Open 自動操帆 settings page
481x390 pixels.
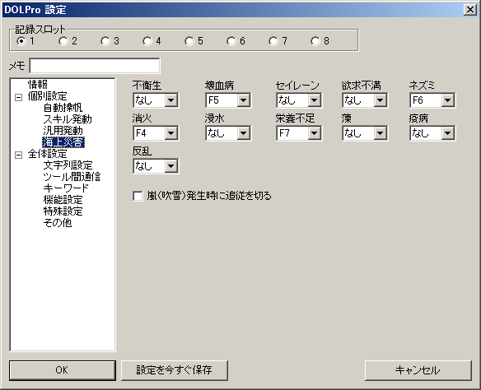click(63, 108)
